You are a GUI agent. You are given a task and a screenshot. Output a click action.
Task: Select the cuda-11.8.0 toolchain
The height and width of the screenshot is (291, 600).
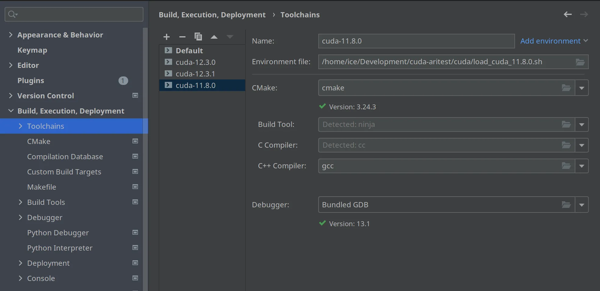(202, 85)
